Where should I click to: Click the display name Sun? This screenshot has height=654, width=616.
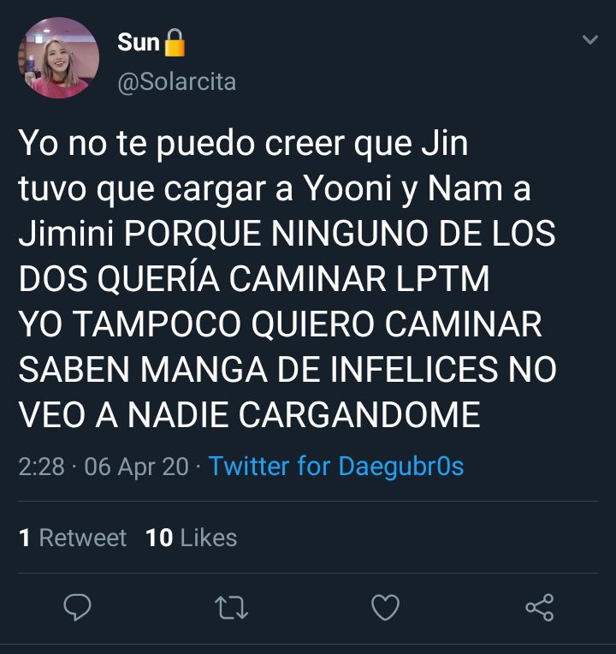tap(139, 42)
